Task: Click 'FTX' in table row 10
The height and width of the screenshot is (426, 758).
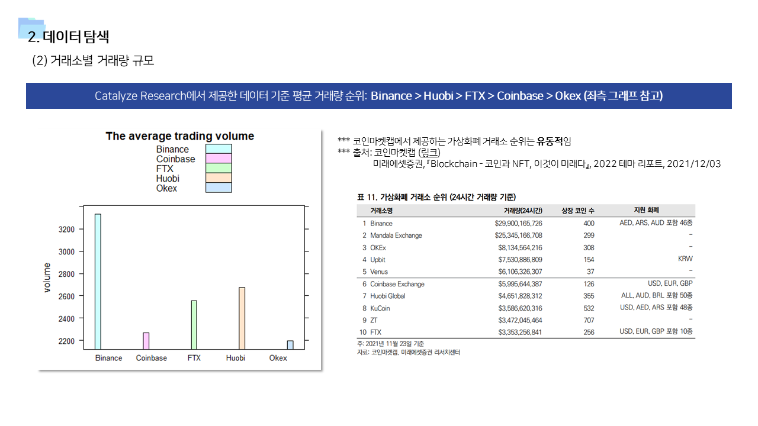Action: (x=376, y=333)
